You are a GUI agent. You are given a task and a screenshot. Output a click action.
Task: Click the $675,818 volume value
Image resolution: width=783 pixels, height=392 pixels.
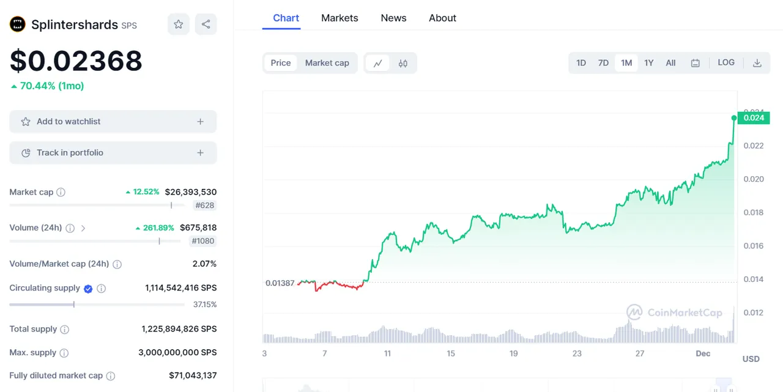[x=198, y=228]
